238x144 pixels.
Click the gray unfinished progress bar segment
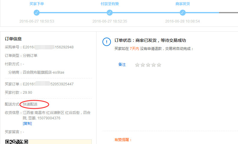click(228, 13)
